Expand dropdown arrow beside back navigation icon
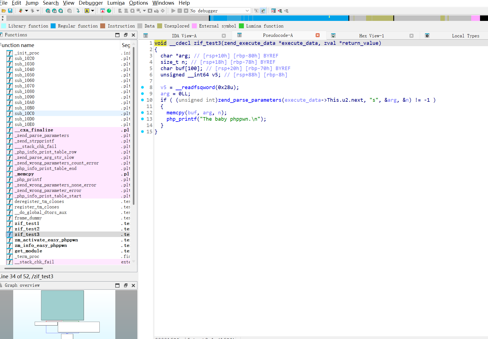 (27, 11)
